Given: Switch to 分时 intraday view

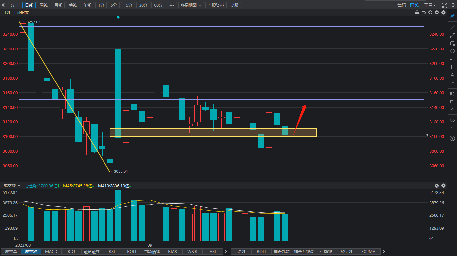Looking at the screenshot, I should coord(15,5).
